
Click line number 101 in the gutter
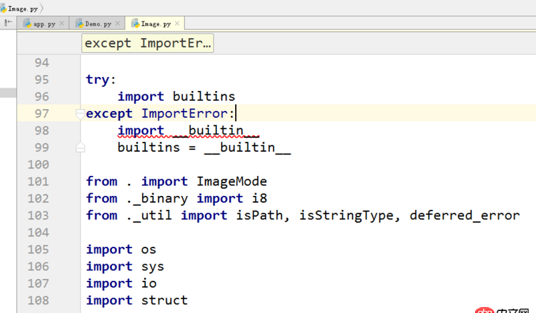click(38, 182)
